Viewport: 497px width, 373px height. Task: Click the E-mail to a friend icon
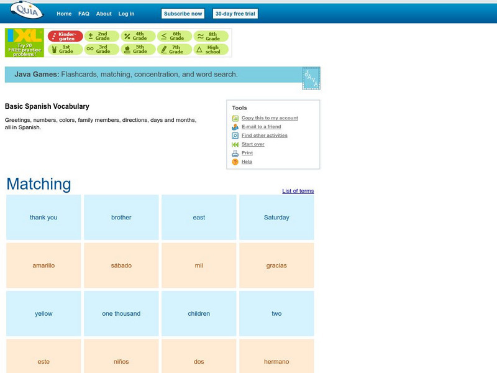tap(234, 126)
